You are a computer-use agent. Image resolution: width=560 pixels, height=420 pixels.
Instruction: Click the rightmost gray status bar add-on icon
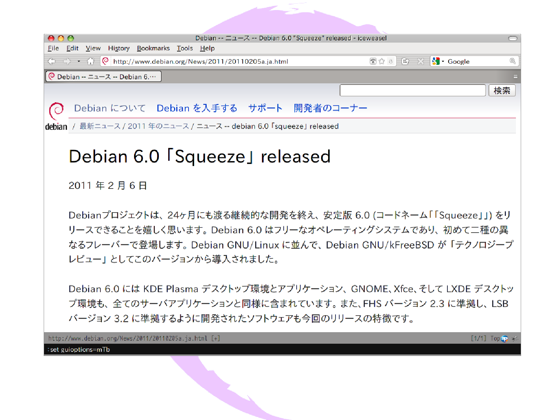tap(514, 339)
